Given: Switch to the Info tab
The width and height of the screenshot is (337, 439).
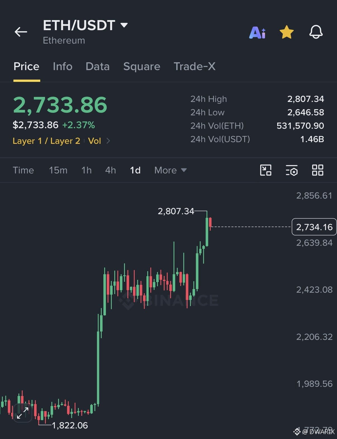Looking at the screenshot, I should (x=63, y=66).
